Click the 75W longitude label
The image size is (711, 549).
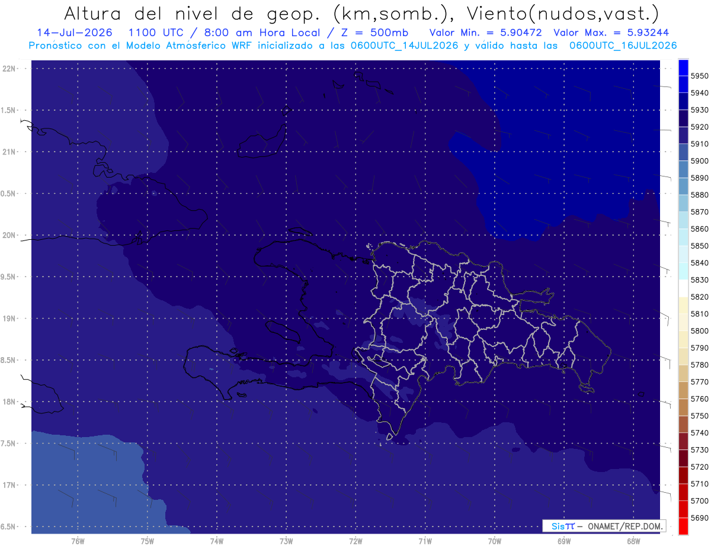tap(148, 540)
